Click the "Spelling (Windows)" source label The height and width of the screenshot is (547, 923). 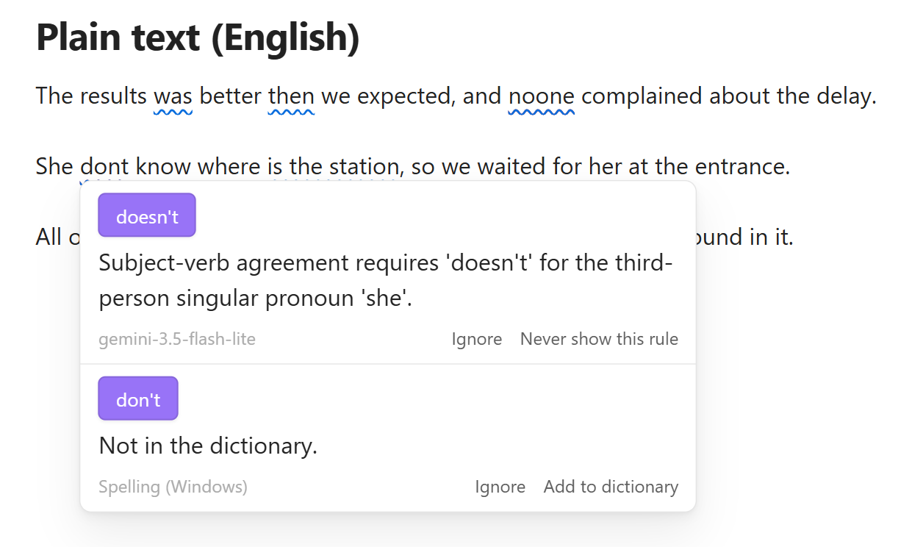point(173,487)
